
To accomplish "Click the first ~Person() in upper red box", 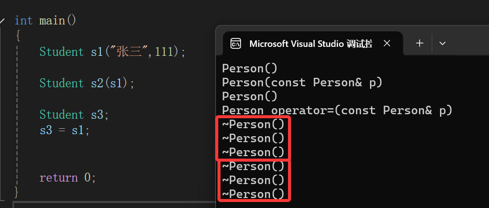I will [x=253, y=124].
